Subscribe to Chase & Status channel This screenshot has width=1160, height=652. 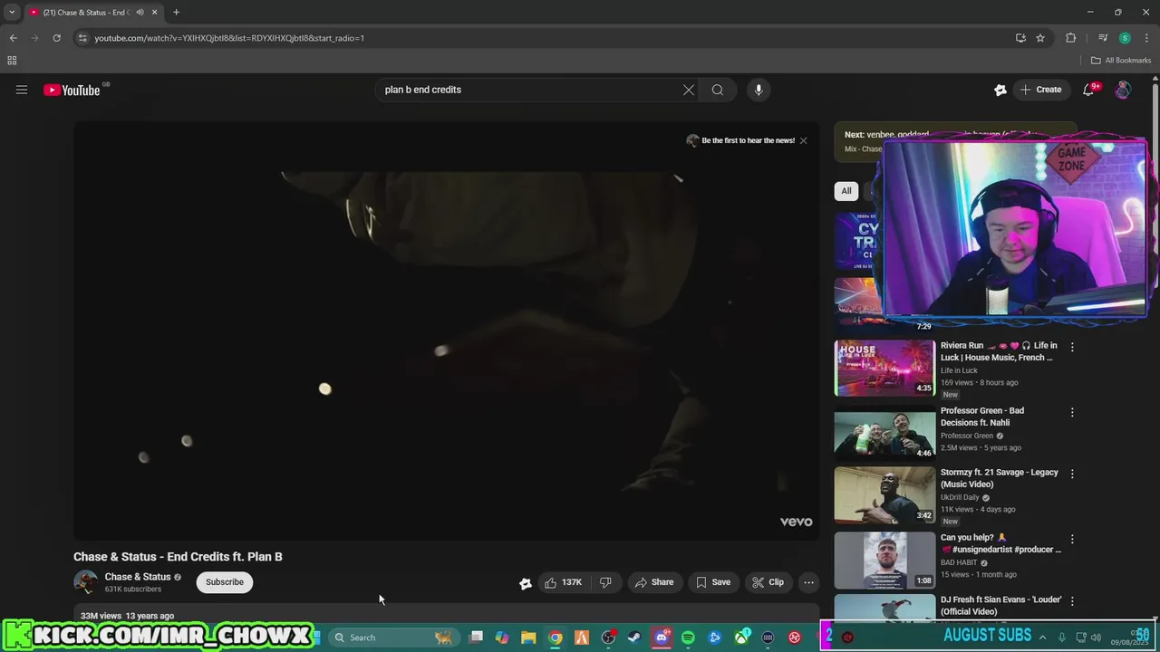(224, 582)
